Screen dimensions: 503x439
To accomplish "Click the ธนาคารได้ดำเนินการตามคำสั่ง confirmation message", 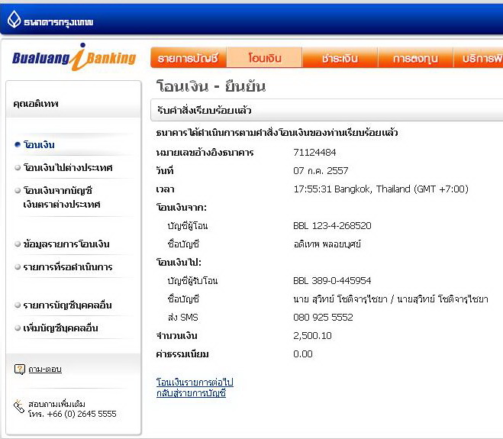I will [x=277, y=133].
